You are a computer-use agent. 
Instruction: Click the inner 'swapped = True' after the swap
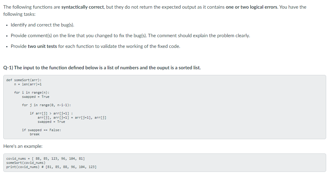point(51,122)
